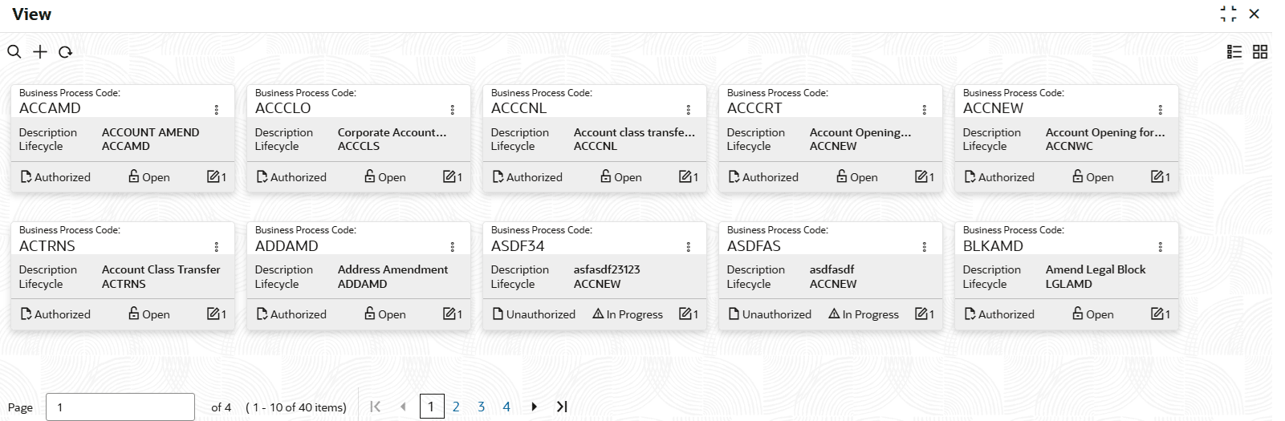Click the search magnifier icon
1285x421 pixels.
pos(14,52)
